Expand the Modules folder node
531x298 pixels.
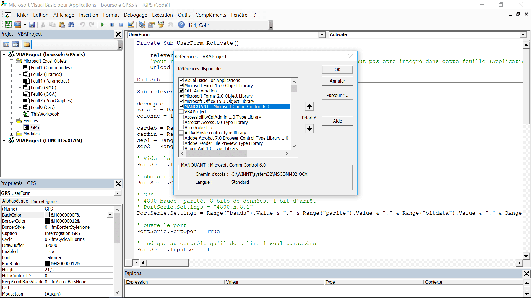[12, 134]
